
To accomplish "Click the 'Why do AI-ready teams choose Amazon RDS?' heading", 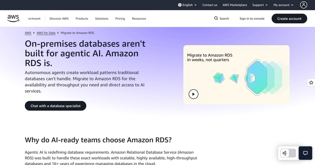I will [x=98, y=140].
